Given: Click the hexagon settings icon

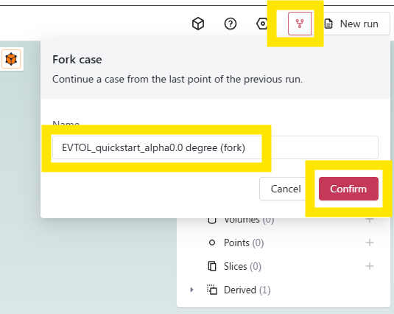Looking at the screenshot, I should 261,24.
